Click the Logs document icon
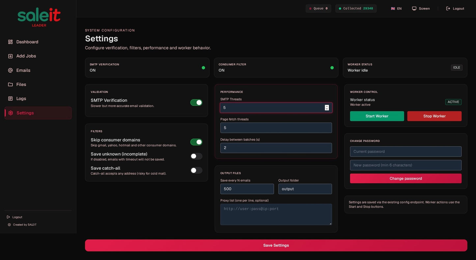 [10, 99]
